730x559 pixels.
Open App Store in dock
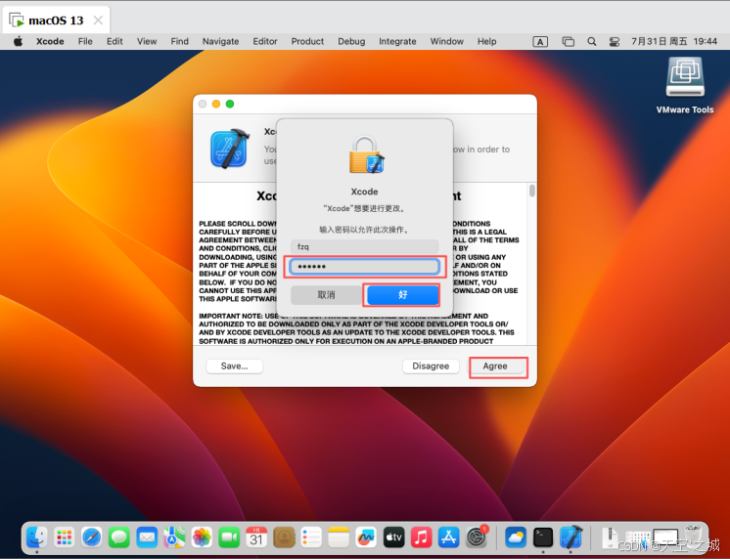(x=448, y=537)
